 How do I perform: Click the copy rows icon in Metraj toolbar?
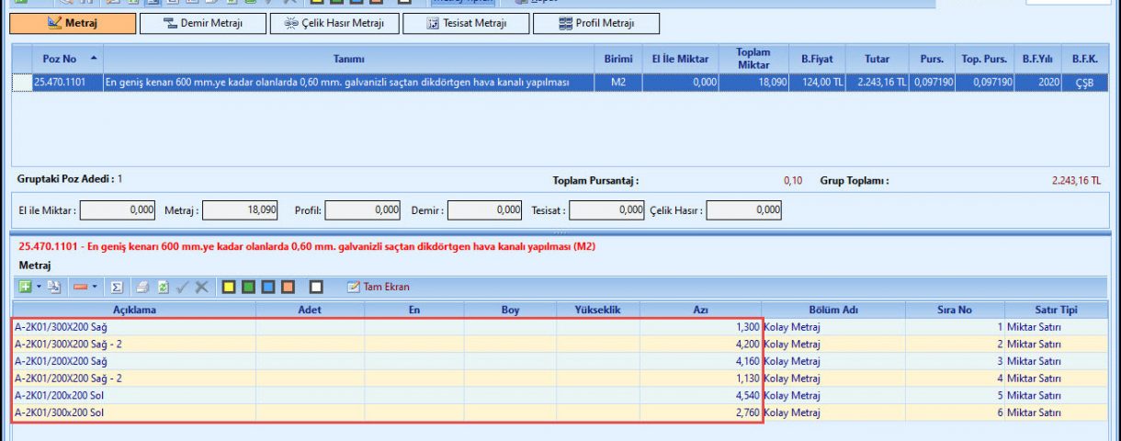53,287
